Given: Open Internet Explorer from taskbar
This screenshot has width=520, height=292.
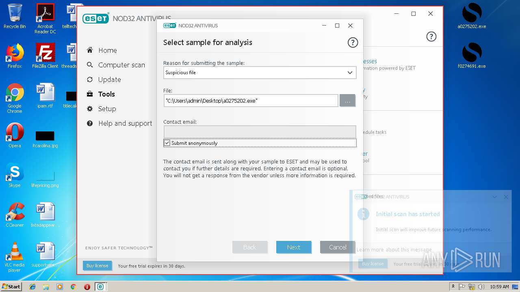Looking at the screenshot, I should point(32,287).
